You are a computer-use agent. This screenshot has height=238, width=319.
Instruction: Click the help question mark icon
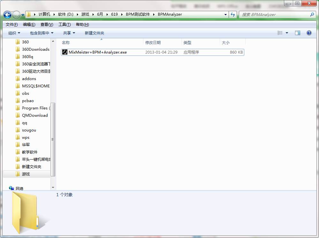(309, 33)
